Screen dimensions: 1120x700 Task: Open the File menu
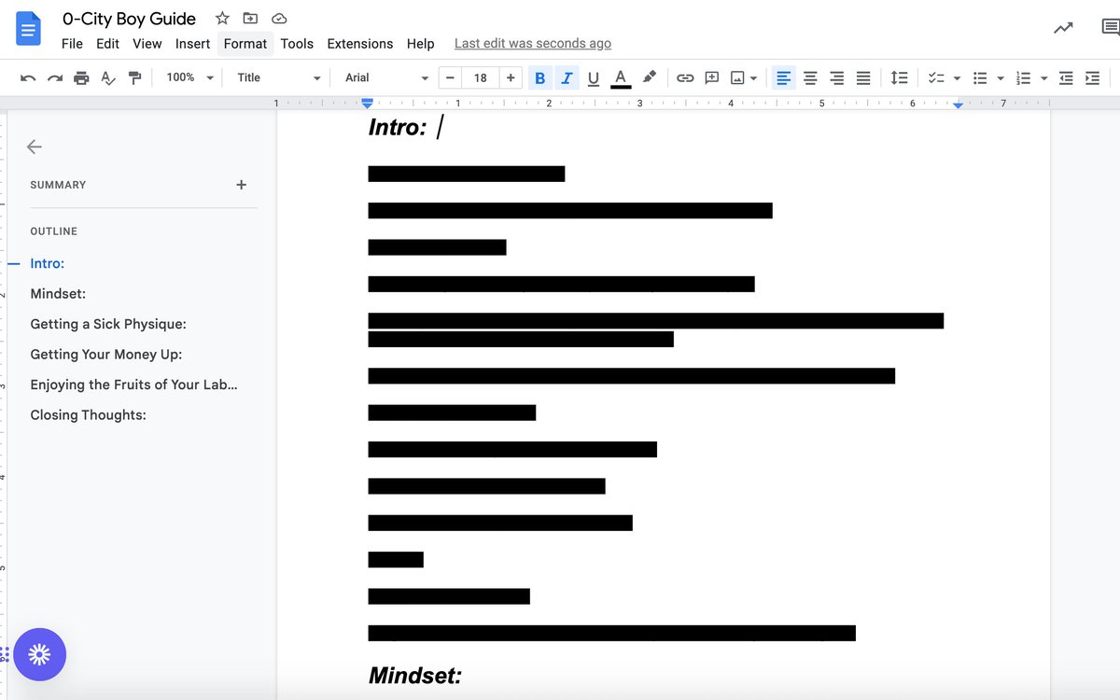pos(72,43)
